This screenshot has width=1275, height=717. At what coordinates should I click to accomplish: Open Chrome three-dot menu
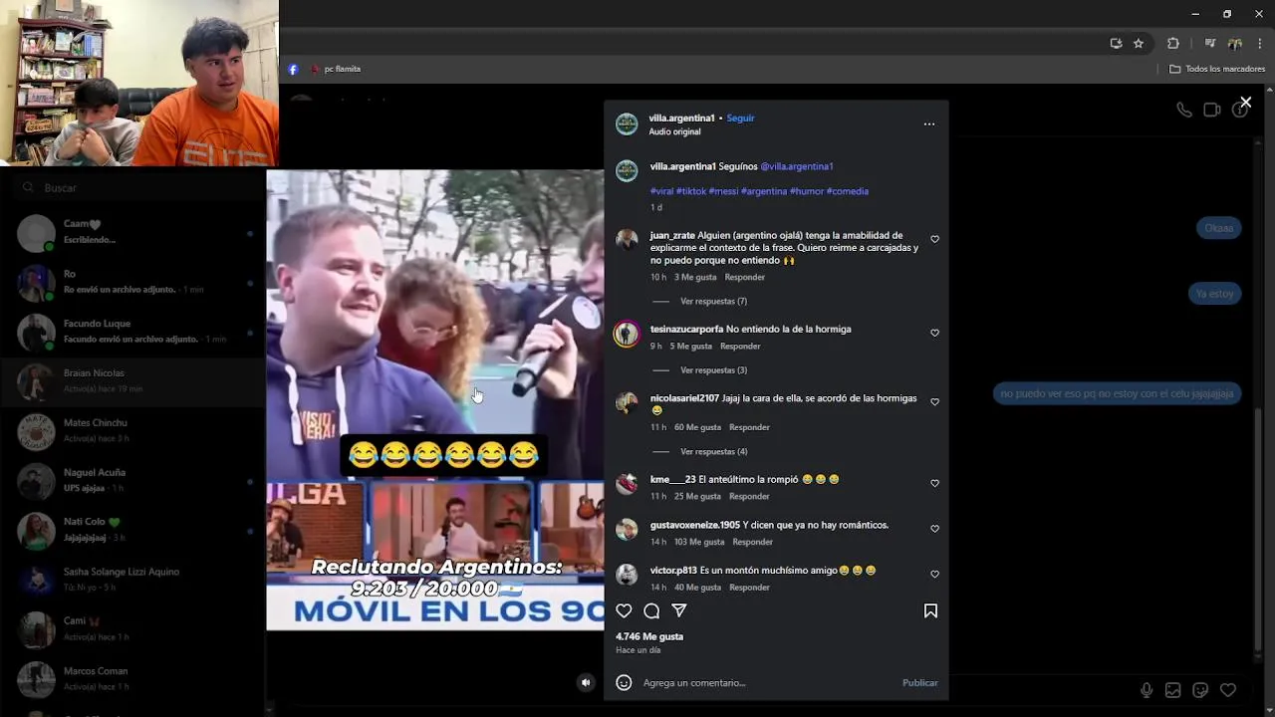(1260, 43)
